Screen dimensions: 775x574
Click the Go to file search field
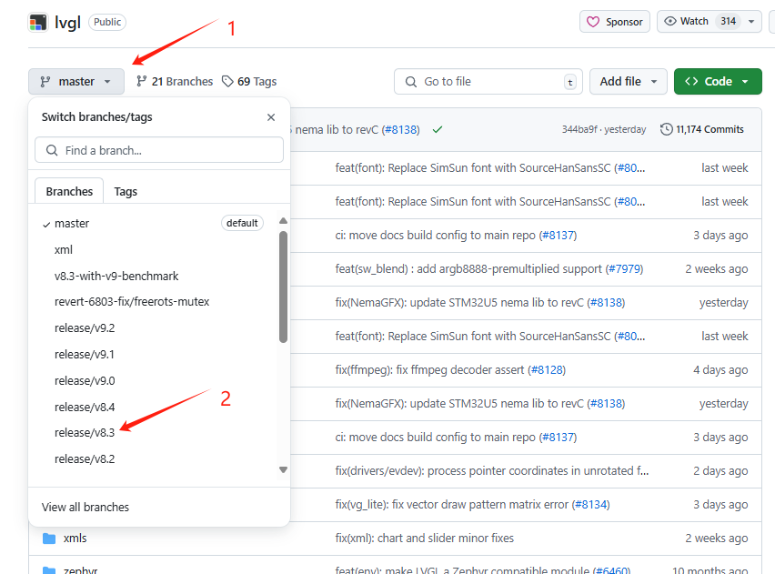pyautogui.click(x=488, y=81)
